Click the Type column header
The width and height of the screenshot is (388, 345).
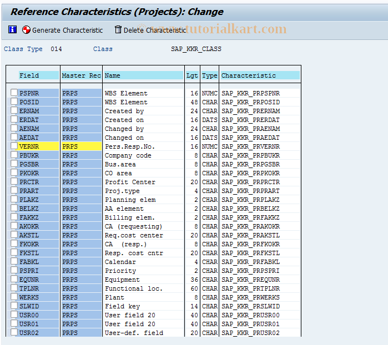point(210,75)
